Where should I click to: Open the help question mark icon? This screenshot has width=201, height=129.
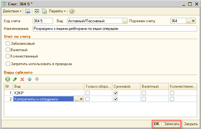pos(72,11)
